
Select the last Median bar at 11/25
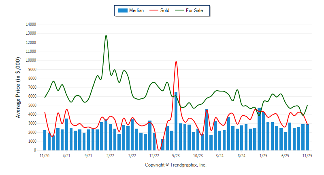tap(307, 137)
